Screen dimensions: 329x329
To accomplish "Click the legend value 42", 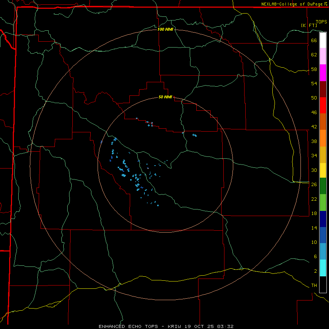I will [x=314, y=126].
